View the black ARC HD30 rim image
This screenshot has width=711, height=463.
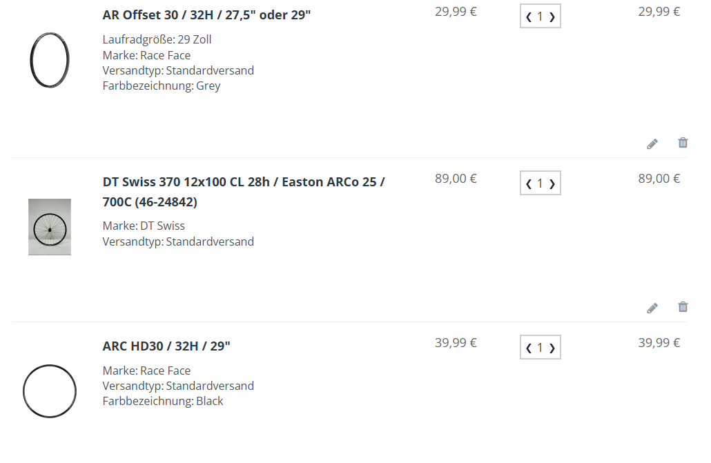click(50, 391)
